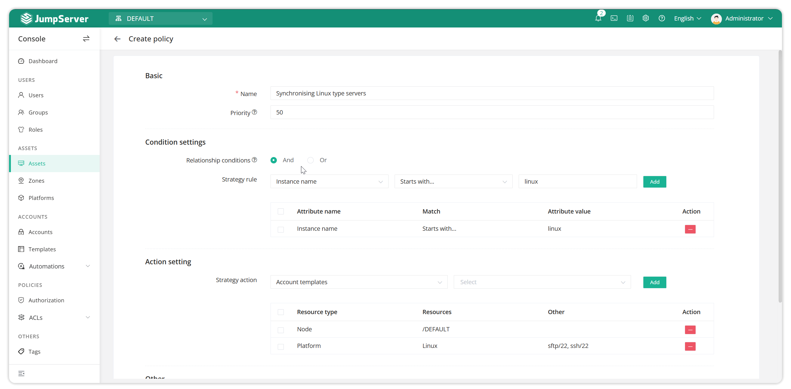791x389 pixels.
Task: Expand the Automations menu
Action: [54, 266]
